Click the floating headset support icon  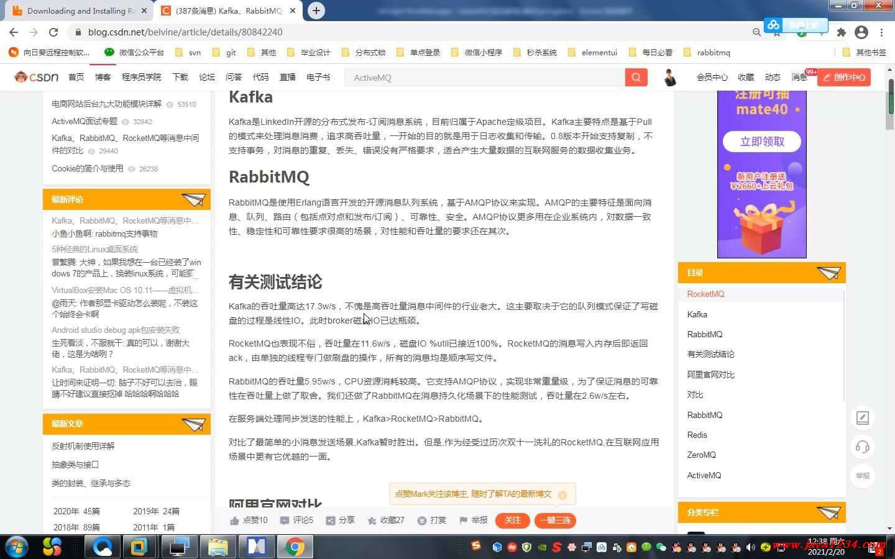pos(862,447)
